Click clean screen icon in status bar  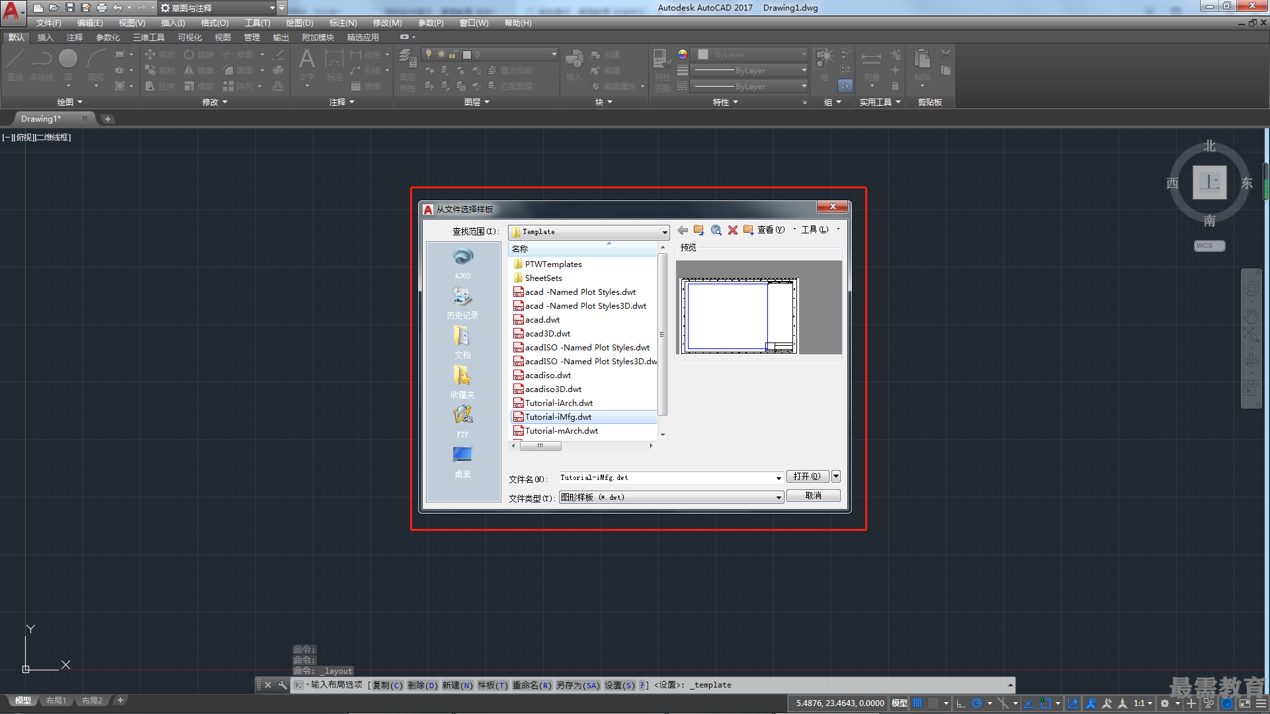click(x=1245, y=703)
